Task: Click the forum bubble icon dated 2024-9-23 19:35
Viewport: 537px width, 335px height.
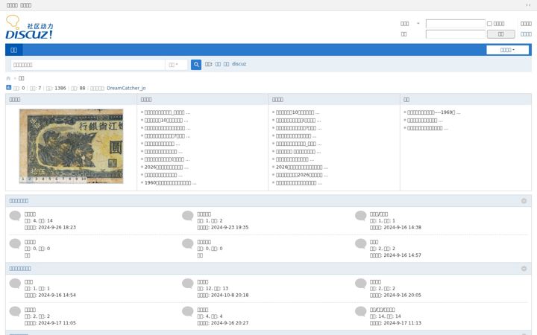Action: pos(188,216)
